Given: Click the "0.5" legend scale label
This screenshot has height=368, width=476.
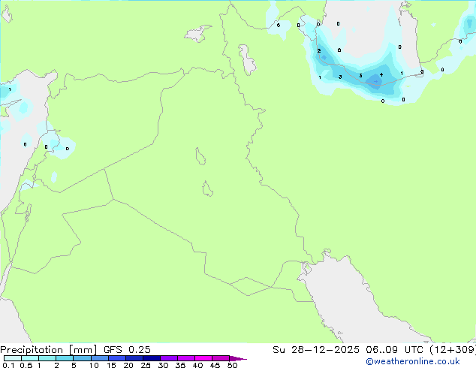Looking at the screenshot, I should pos(26,365).
